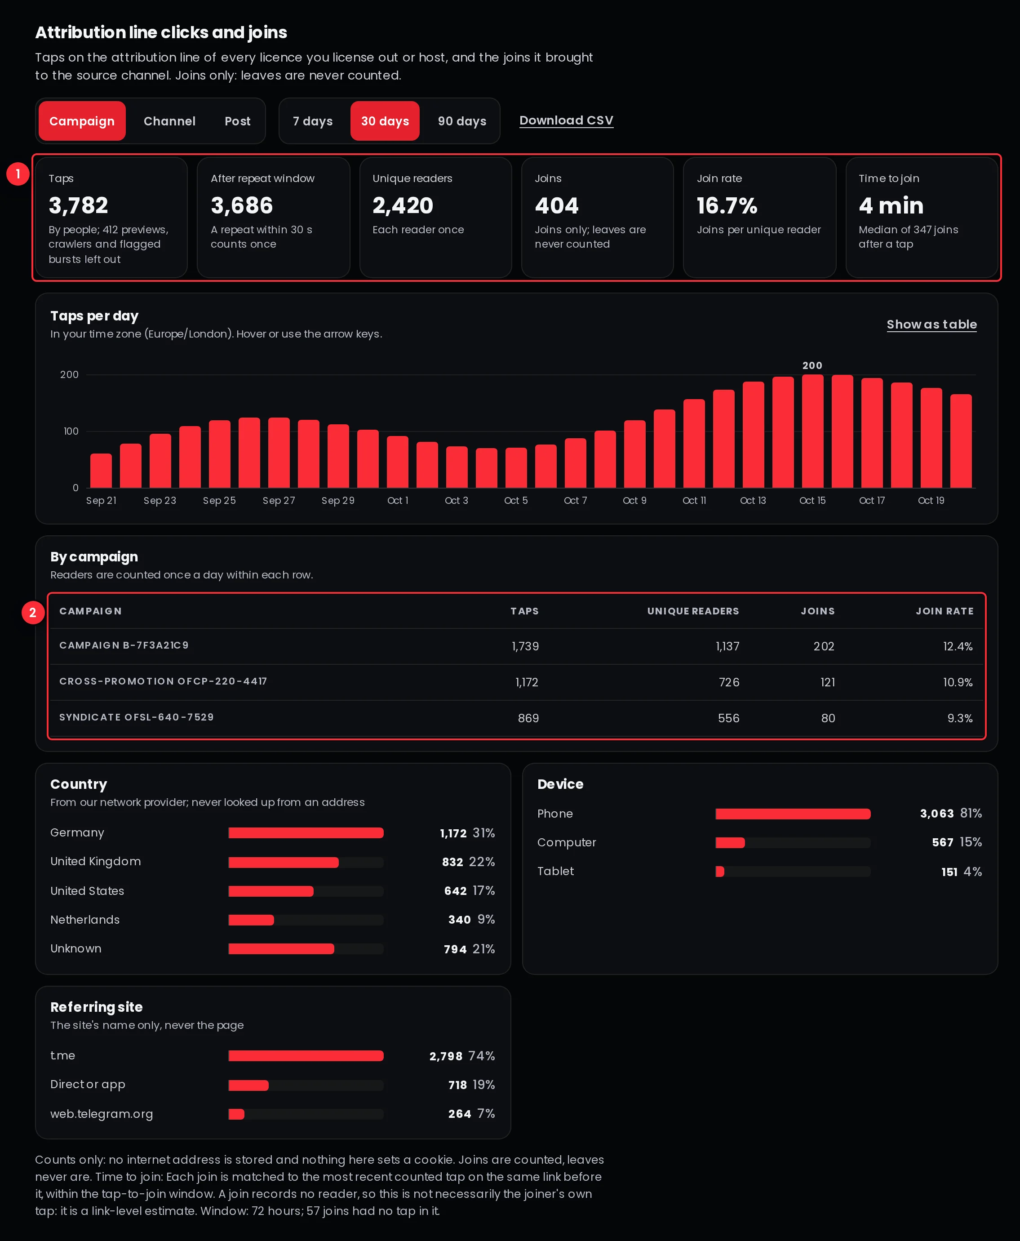The height and width of the screenshot is (1241, 1020).
Task: Click the Tablet 151 value
Action: (x=949, y=872)
